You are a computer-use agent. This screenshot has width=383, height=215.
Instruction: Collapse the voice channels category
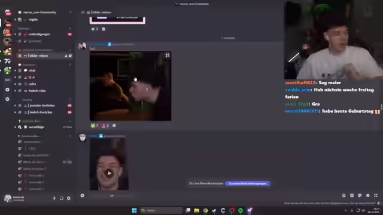coord(29,136)
